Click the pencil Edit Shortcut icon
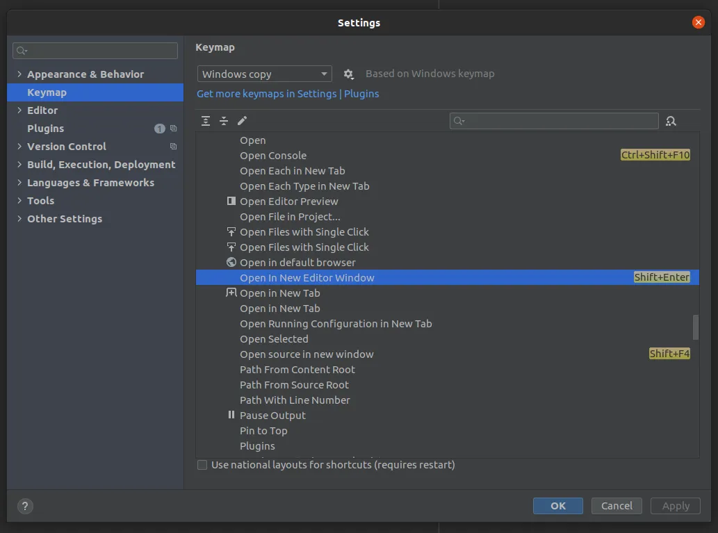718x533 pixels. [242, 121]
